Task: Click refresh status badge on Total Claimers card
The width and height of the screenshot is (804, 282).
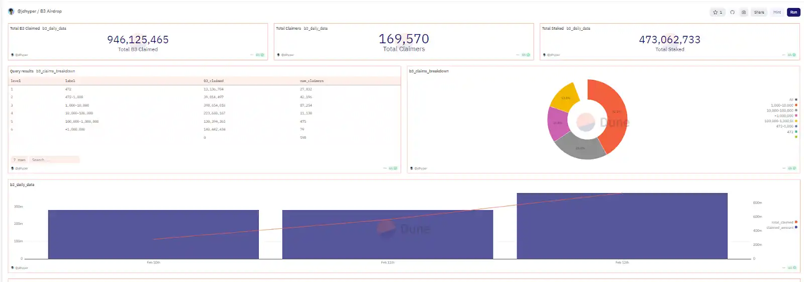Action: coord(526,55)
